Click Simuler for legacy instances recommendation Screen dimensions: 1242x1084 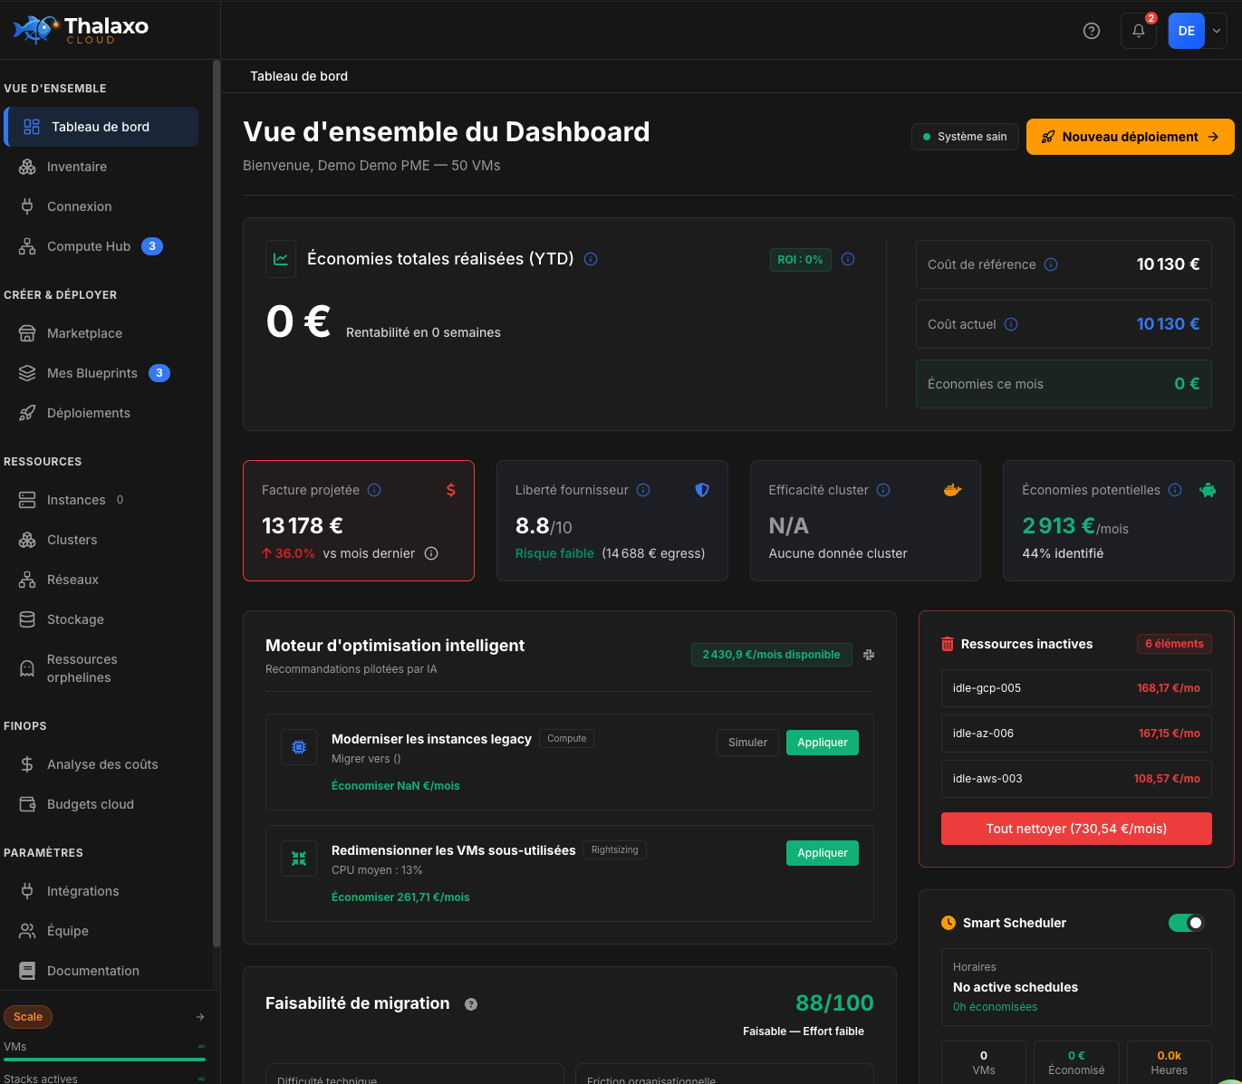pyautogui.click(x=747, y=743)
